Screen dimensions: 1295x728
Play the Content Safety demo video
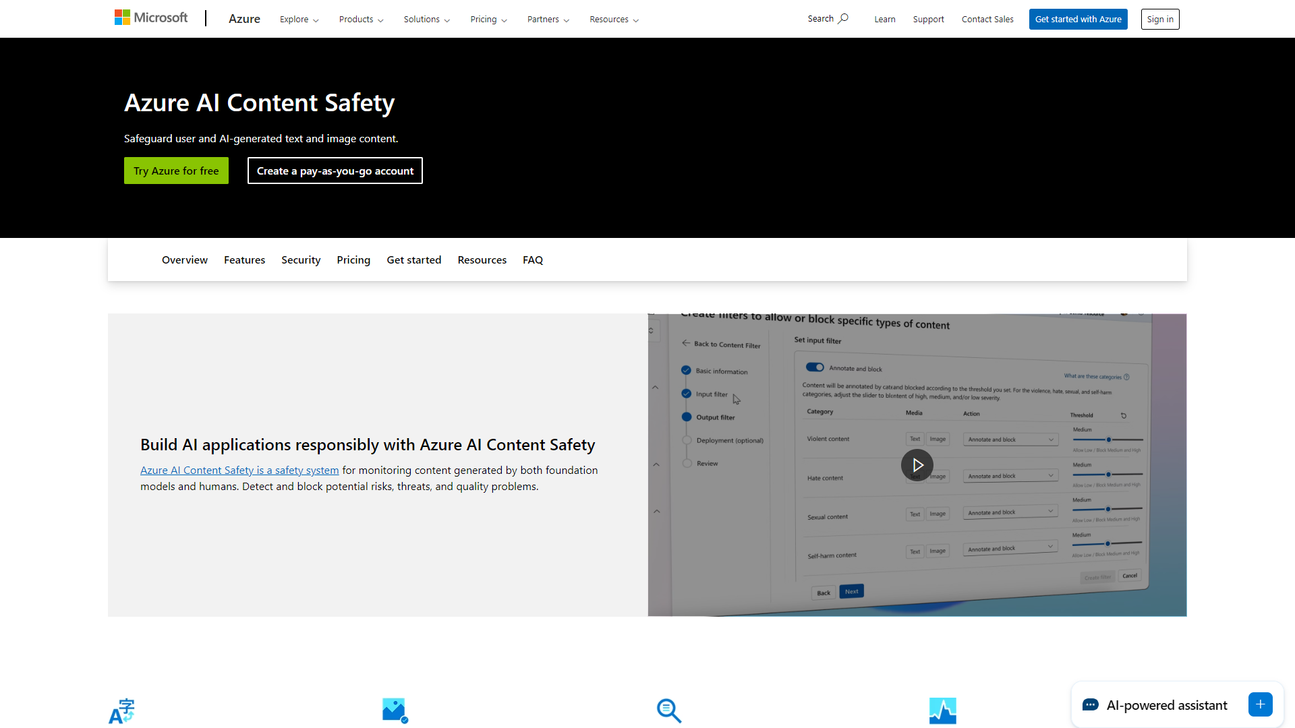click(917, 464)
